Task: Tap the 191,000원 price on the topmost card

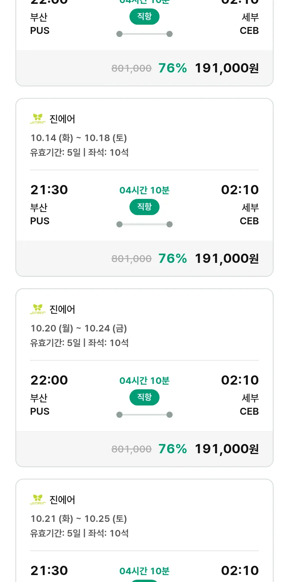Action: (x=227, y=68)
